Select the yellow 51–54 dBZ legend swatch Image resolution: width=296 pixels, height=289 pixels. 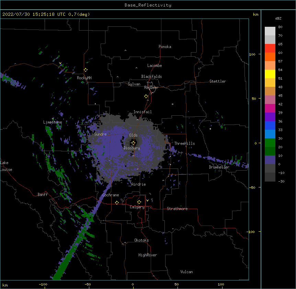pos(270,74)
